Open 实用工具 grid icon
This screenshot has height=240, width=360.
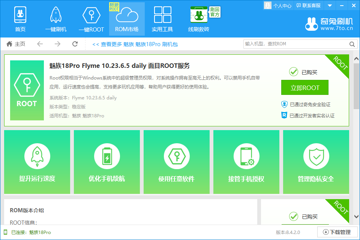click(162, 19)
